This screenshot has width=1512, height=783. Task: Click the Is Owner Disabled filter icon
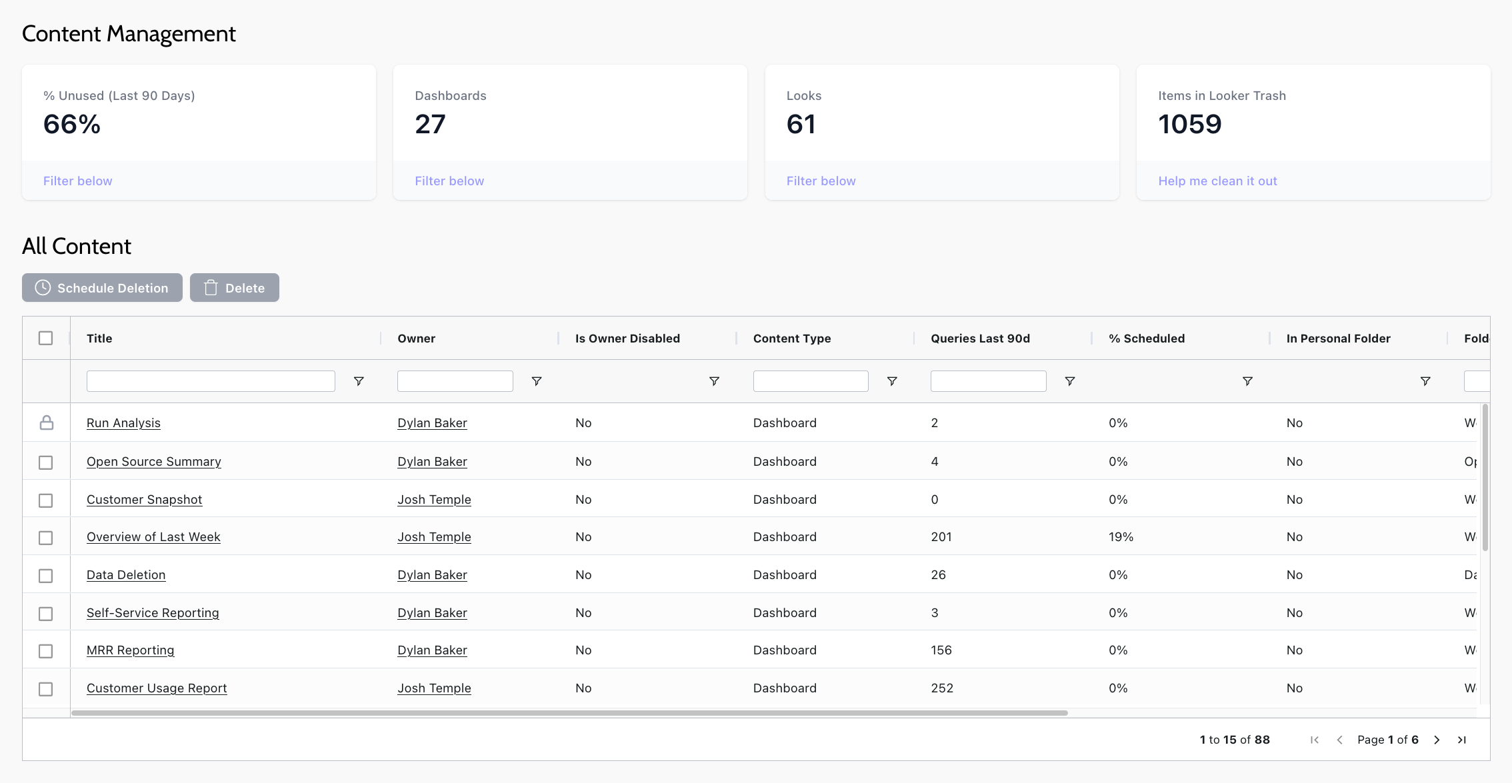point(714,381)
